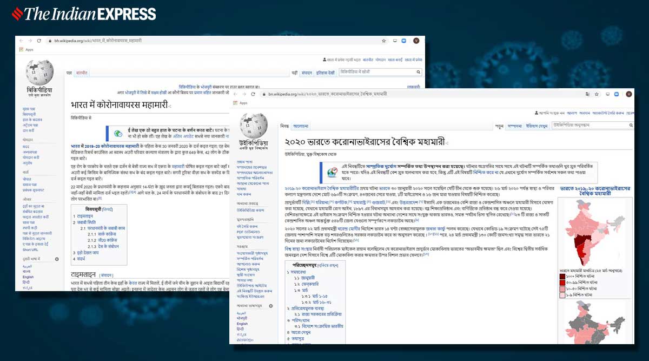The width and height of the screenshot is (649, 361).
Task: Open the Apps grid in Bhojpuri browser bookmarks bar
Action: (21, 49)
